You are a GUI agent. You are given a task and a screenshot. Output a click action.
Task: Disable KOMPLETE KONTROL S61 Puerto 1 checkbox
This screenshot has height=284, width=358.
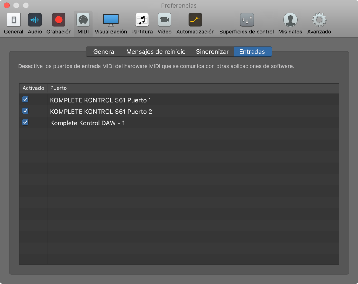(x=25, y=99)
